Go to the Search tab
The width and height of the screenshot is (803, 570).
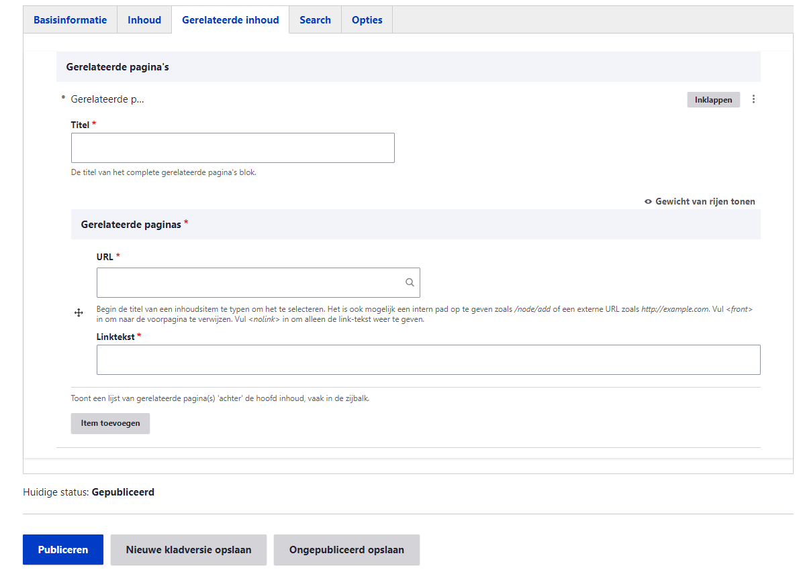(315, 20)
